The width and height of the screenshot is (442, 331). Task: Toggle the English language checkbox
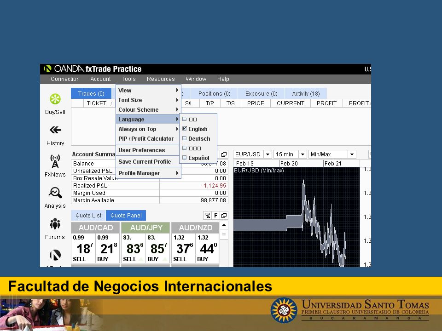(x=185, y=129)
